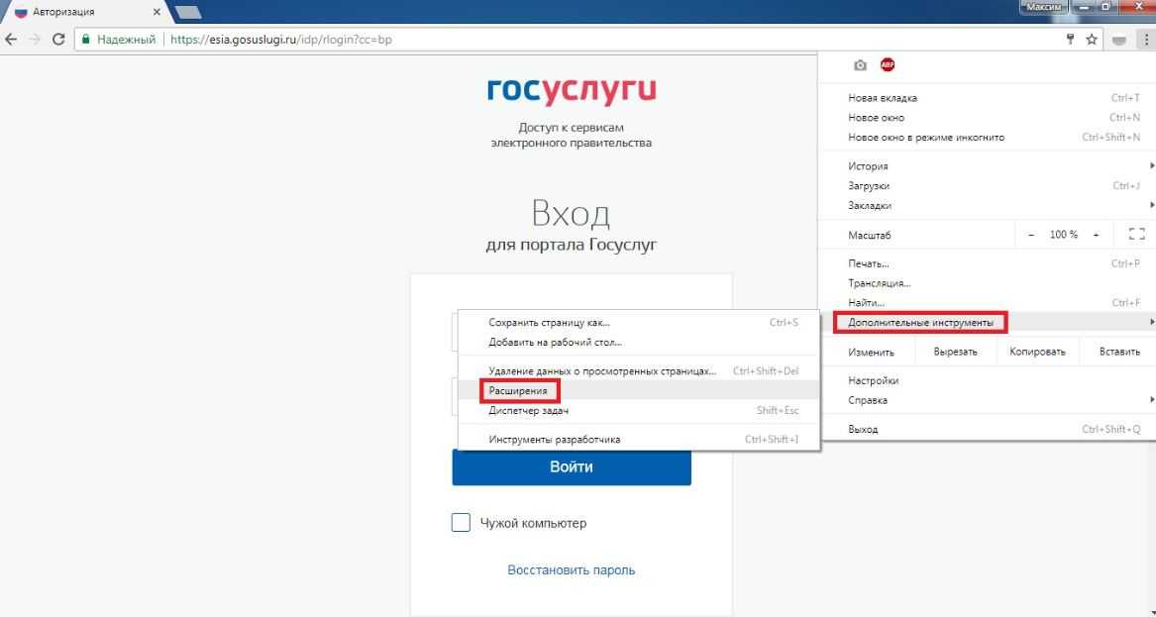Go back using the browser back arrow
The image size is (1156, 617).
[11, 40]
